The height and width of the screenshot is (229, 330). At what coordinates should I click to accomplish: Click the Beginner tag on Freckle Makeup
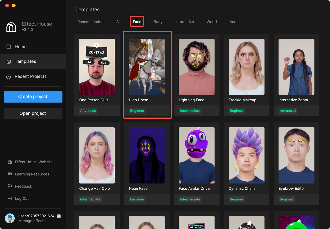click(237, 111)
